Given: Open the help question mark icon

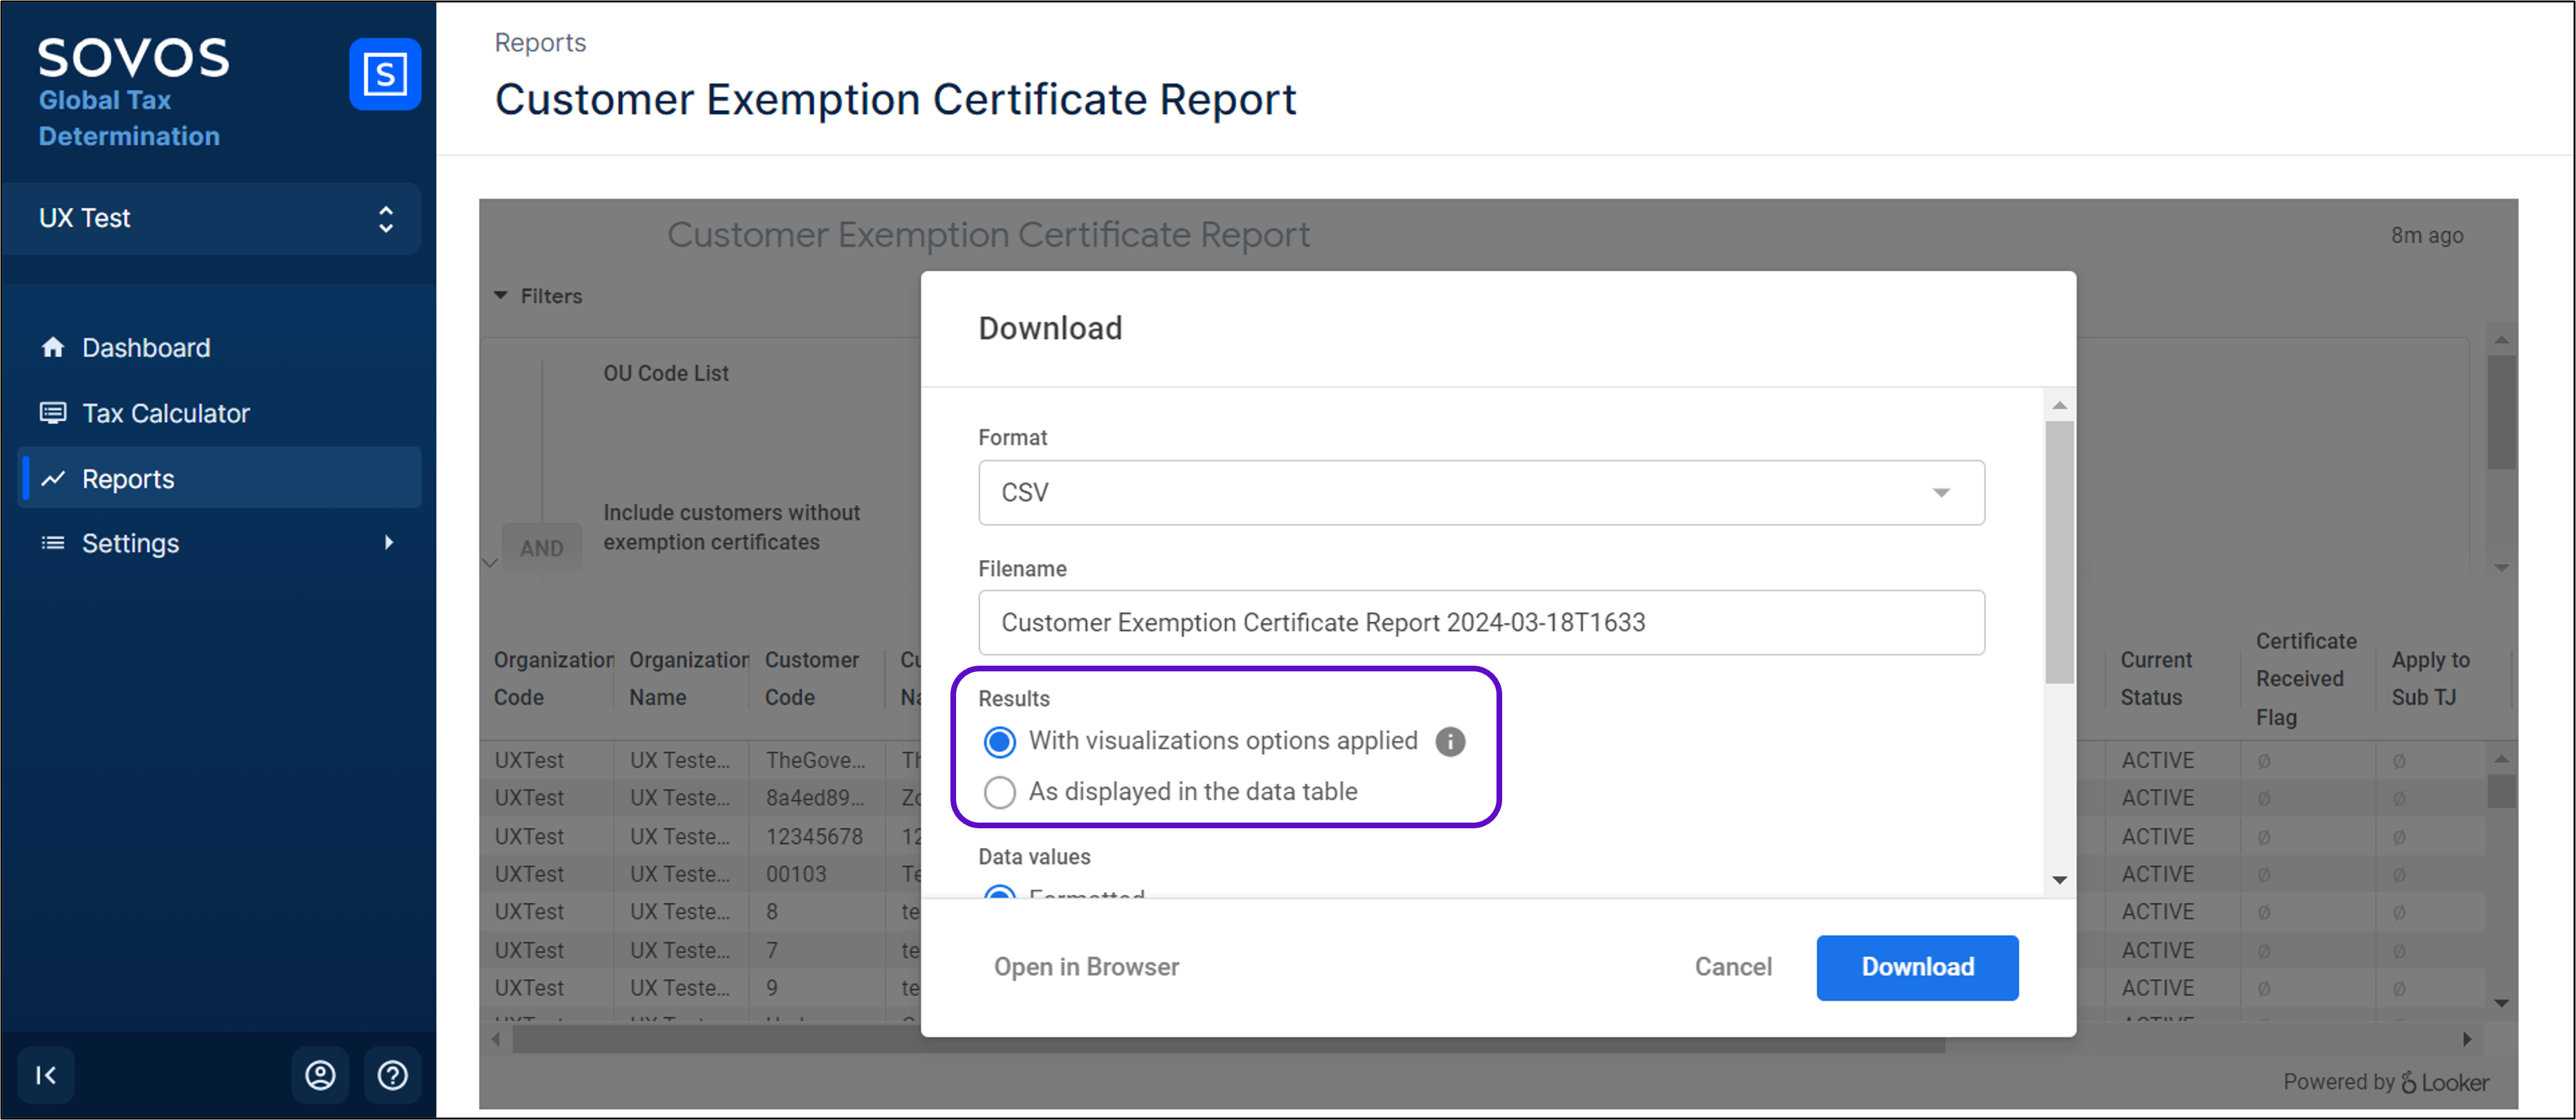Looking at the screenshot, I should pos(392,1075).
